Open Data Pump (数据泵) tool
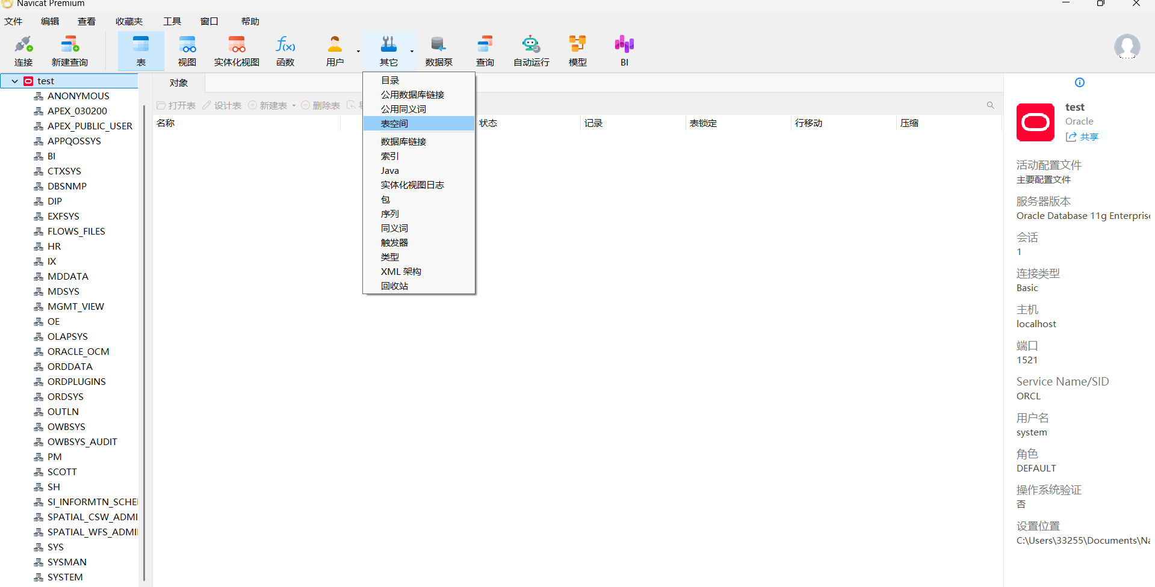The width and height of the screenshot is (1155, 587). point(439,51)
